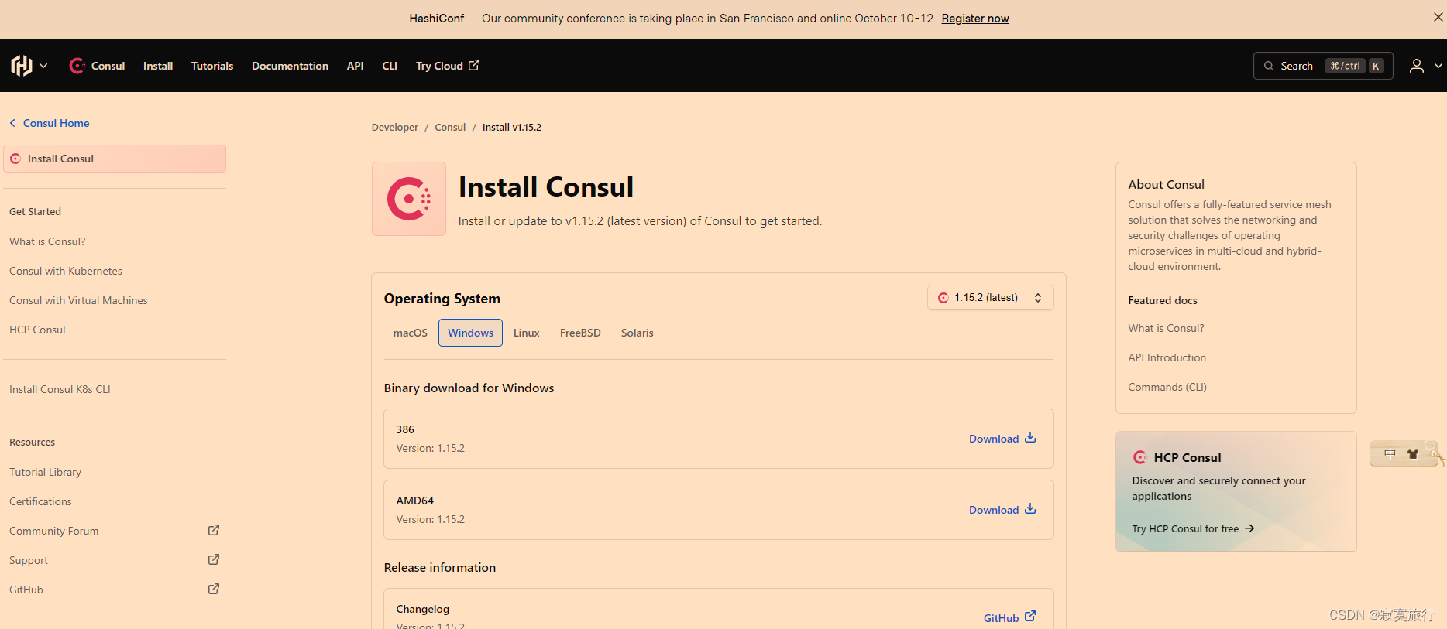The height and width of the screenshot is (629, 1447).
Task: Click the Register now link
Action: (x=975, y=19)
